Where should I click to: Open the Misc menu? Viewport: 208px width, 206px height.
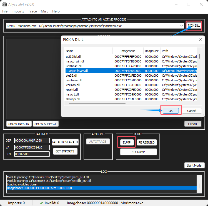click(x=44, y=11)
